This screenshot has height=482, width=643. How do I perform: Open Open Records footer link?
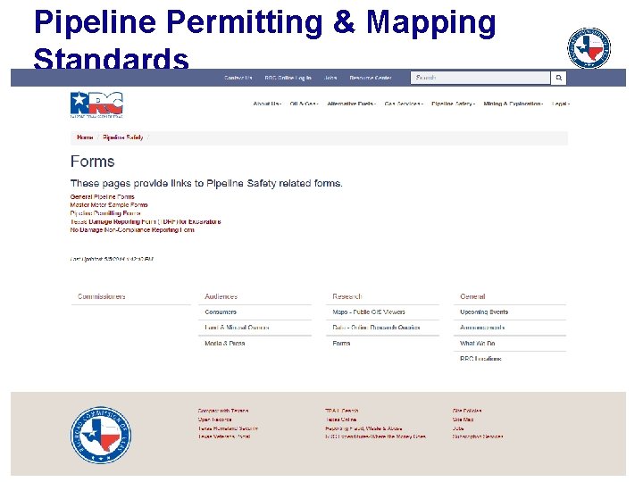(x=214, y=420)
